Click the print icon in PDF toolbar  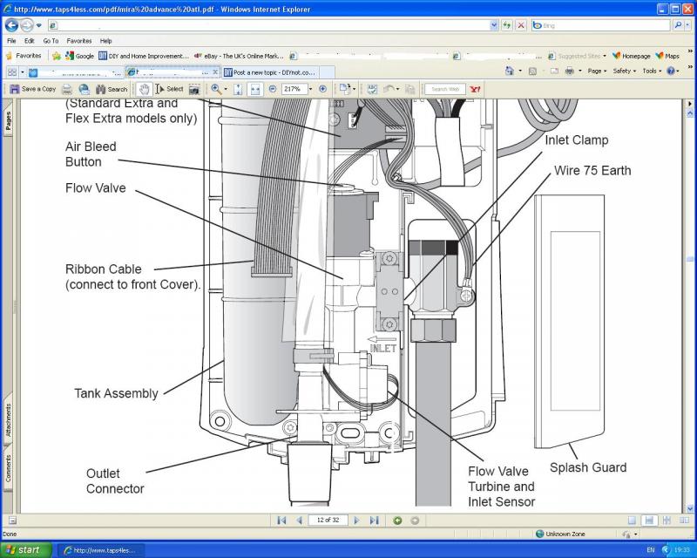click(x=67, y=89)
